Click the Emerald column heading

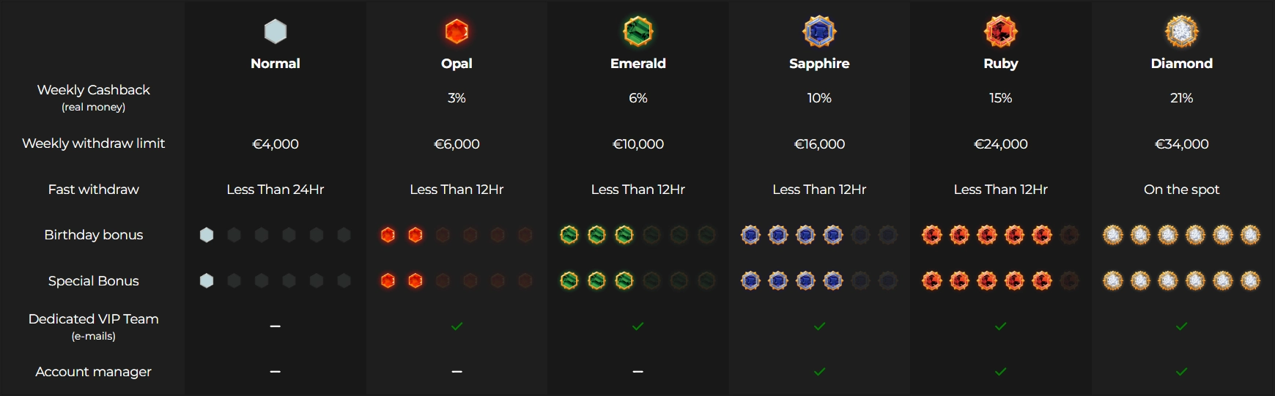click(638, 64)
